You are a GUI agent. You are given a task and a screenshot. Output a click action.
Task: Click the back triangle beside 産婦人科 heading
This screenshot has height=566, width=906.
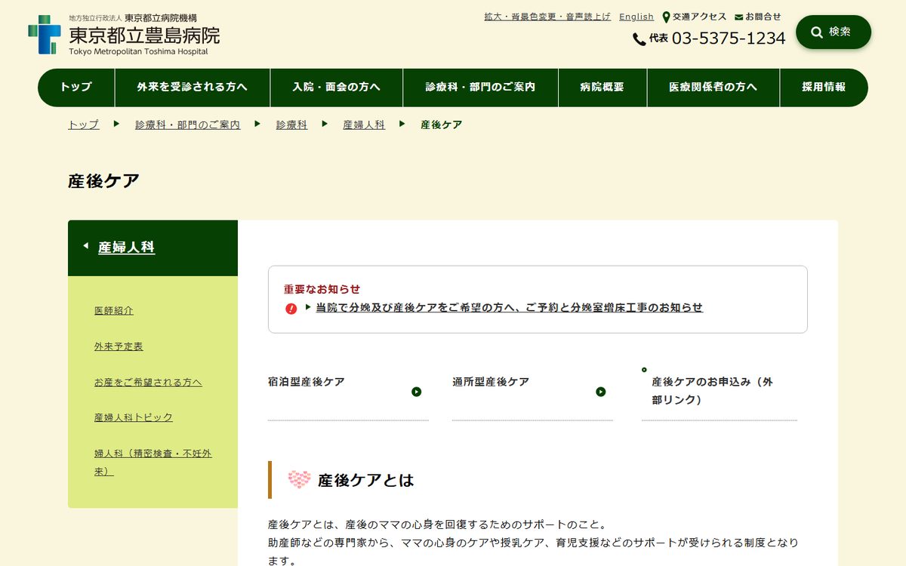(85, 246)
